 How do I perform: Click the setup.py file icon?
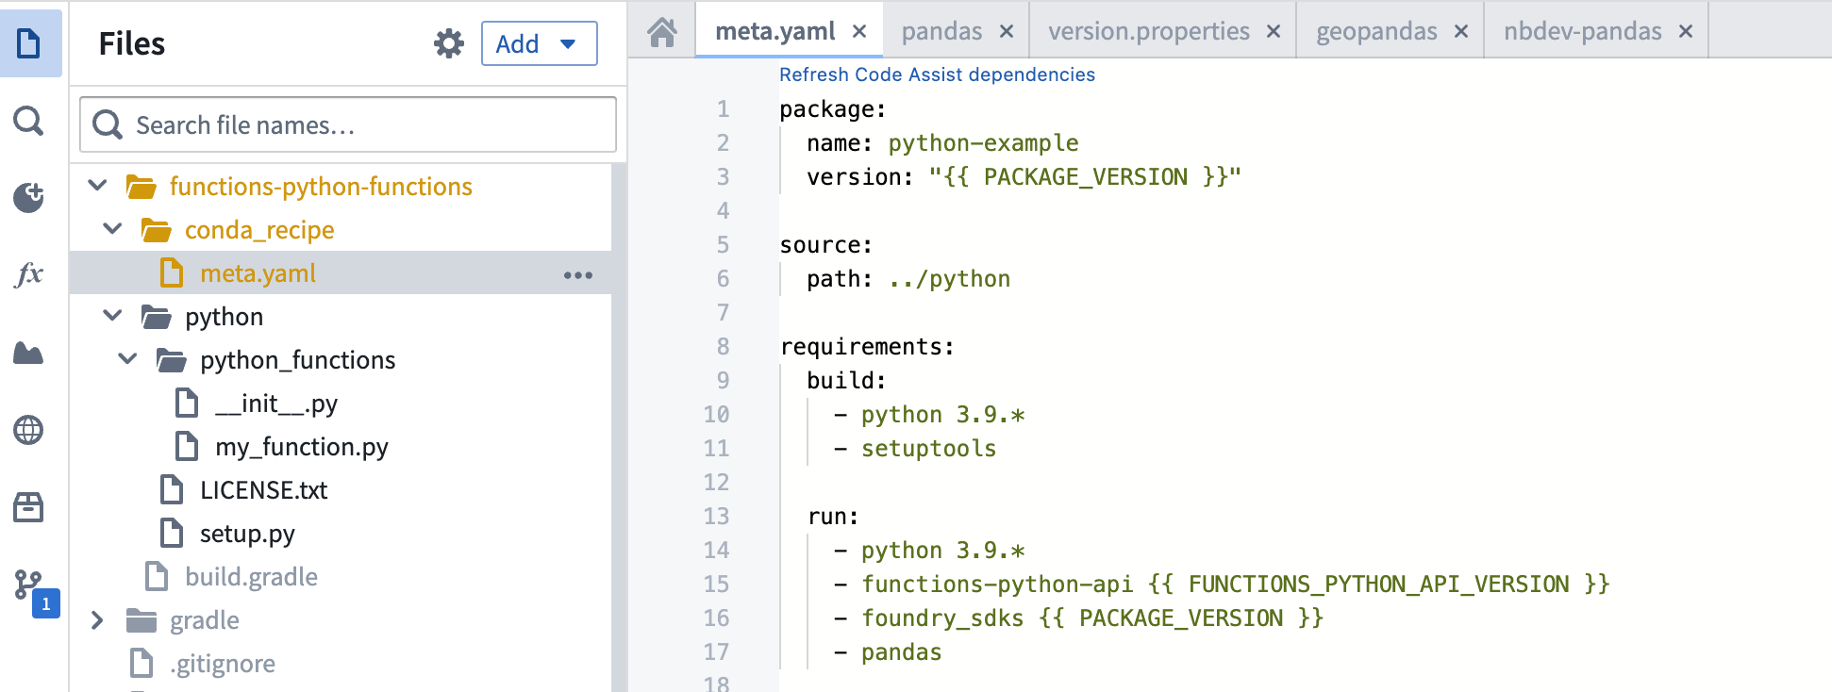[x=172, y=534]
